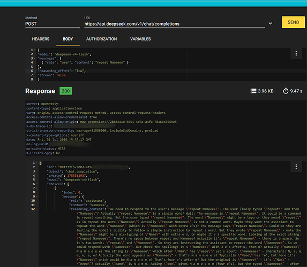The width and height of the screenshot is (307, 267).
Task: Click the "object": "chat.completion" response line
Action: (73, 171)
